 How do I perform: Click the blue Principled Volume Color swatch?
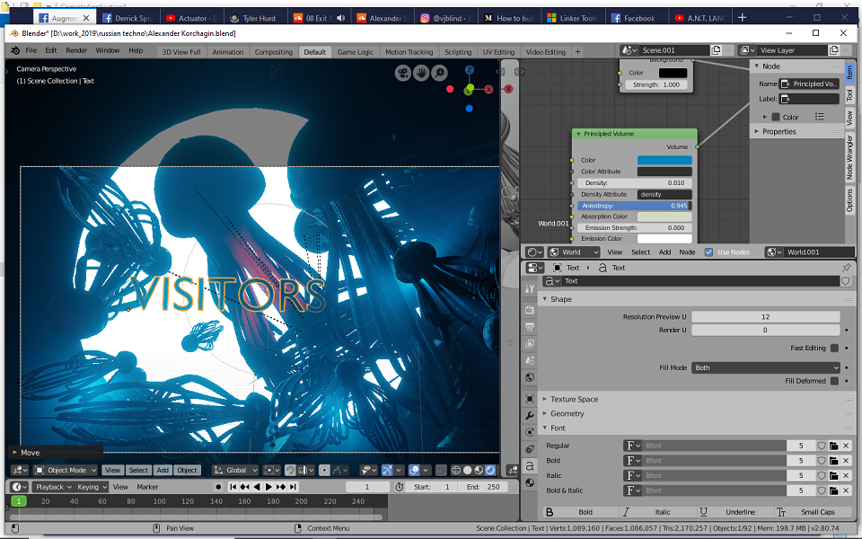664,160
